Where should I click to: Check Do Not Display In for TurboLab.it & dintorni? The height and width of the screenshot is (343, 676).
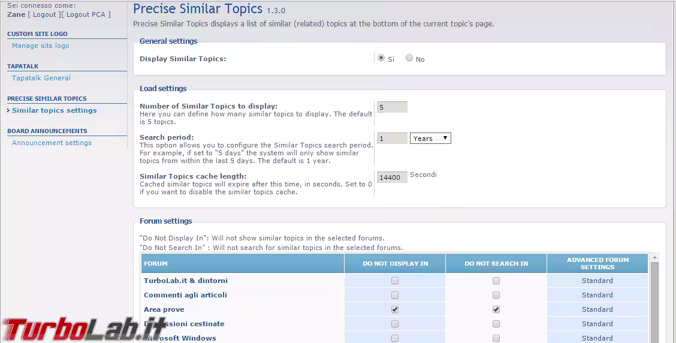click(395, 281)
